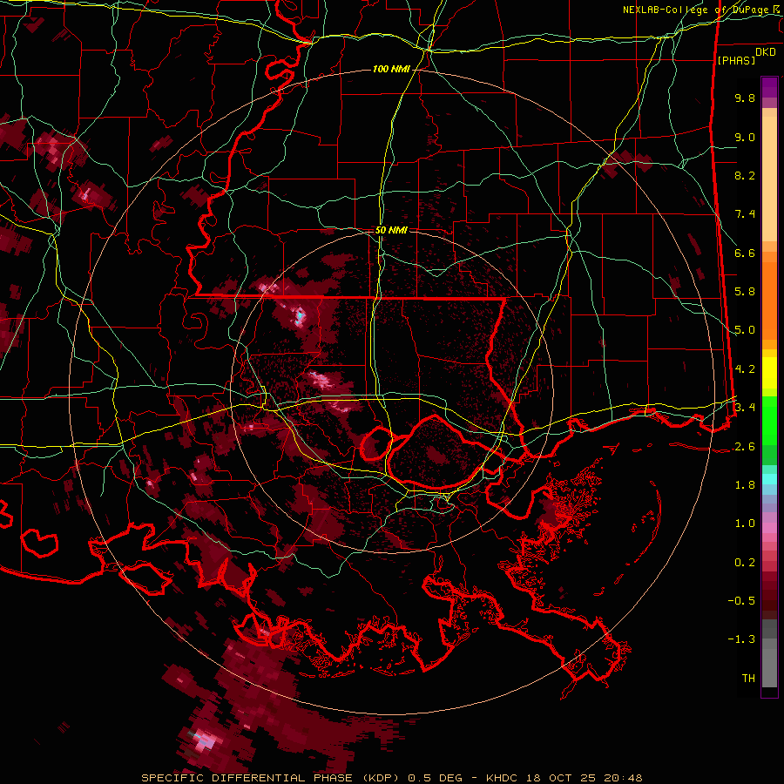Image resolution: width=784 pixels, height=784 pixels.
Task: Pick the pink band of the color bar
Action: (x=769, y=528)
